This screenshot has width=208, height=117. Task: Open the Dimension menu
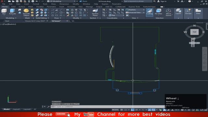(x=64, y=4)
